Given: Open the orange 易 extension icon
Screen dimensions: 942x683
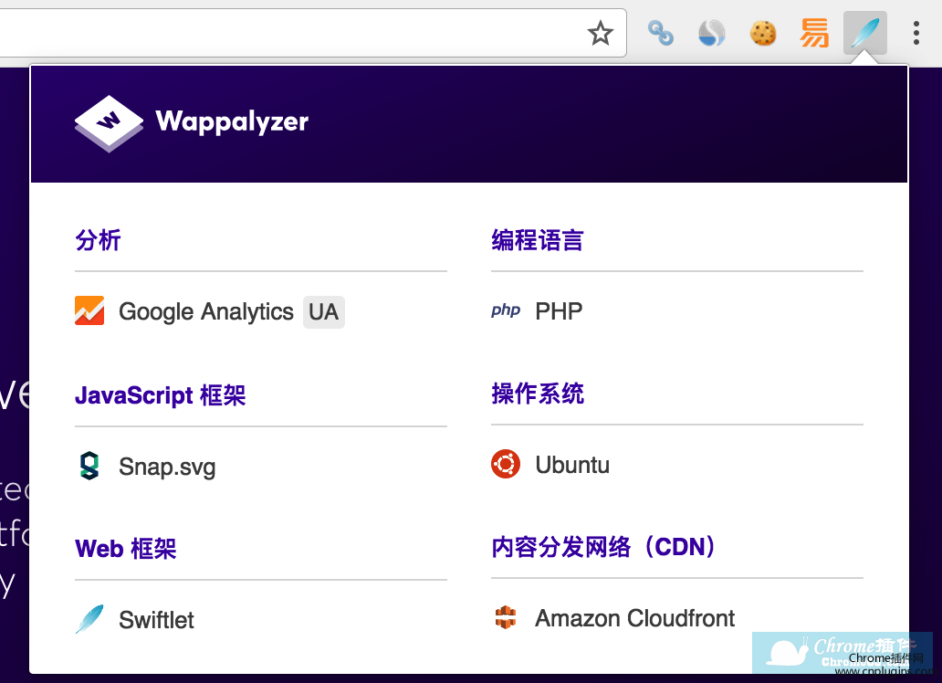Looking at the screenshot, I should tap(814, 33).
